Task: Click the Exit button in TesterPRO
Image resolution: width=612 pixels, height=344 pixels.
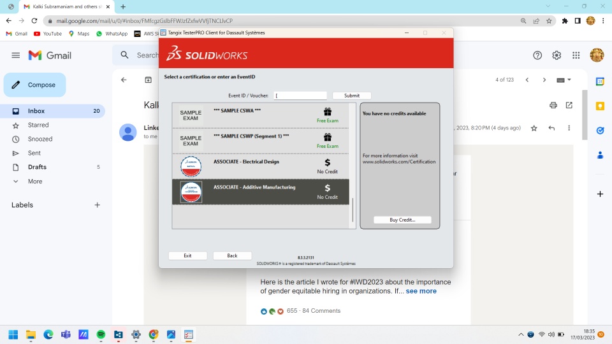Action: click(x=187, y=256)
